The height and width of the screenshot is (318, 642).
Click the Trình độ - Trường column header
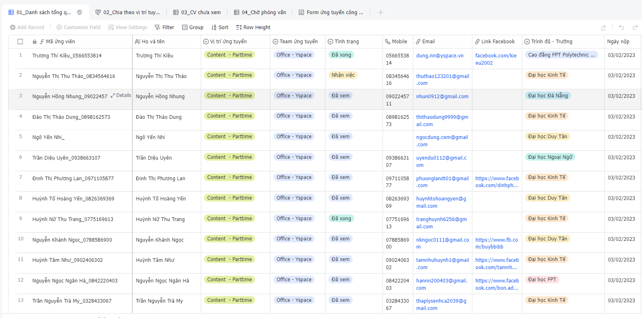563,42
